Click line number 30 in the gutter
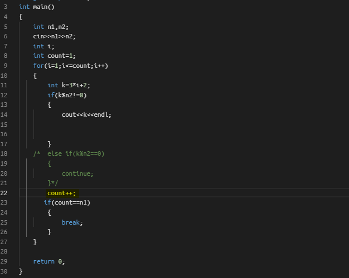 click(x=4, y=271)
